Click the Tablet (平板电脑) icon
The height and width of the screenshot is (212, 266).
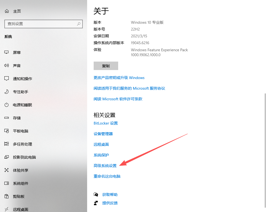(7, 131)
